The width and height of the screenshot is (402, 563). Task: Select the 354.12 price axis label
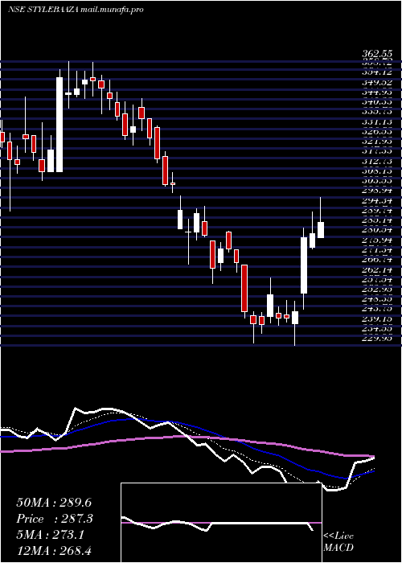point(376,72)
